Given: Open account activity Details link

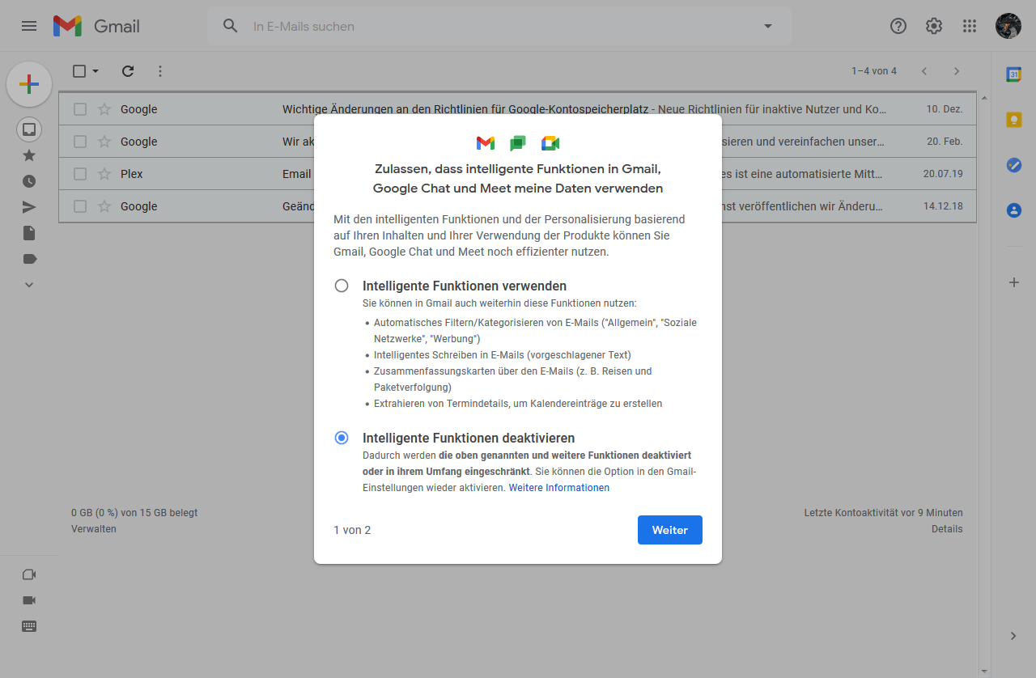Looking at the screenshot, I should (947, 529).
